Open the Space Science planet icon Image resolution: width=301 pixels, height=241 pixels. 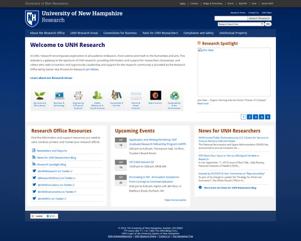click(156, 95)
